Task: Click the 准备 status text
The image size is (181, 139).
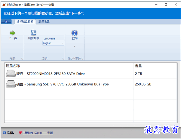Action: coord(11,133)
